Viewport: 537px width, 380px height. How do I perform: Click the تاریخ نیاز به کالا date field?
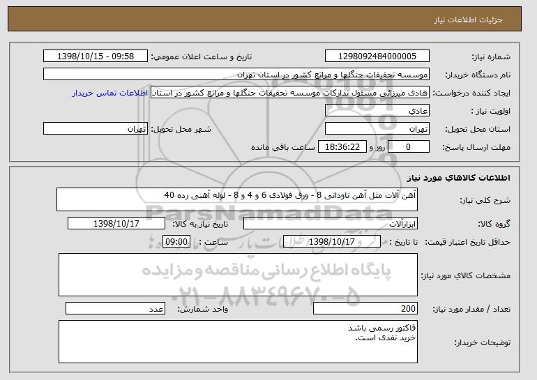pos(116,224)
